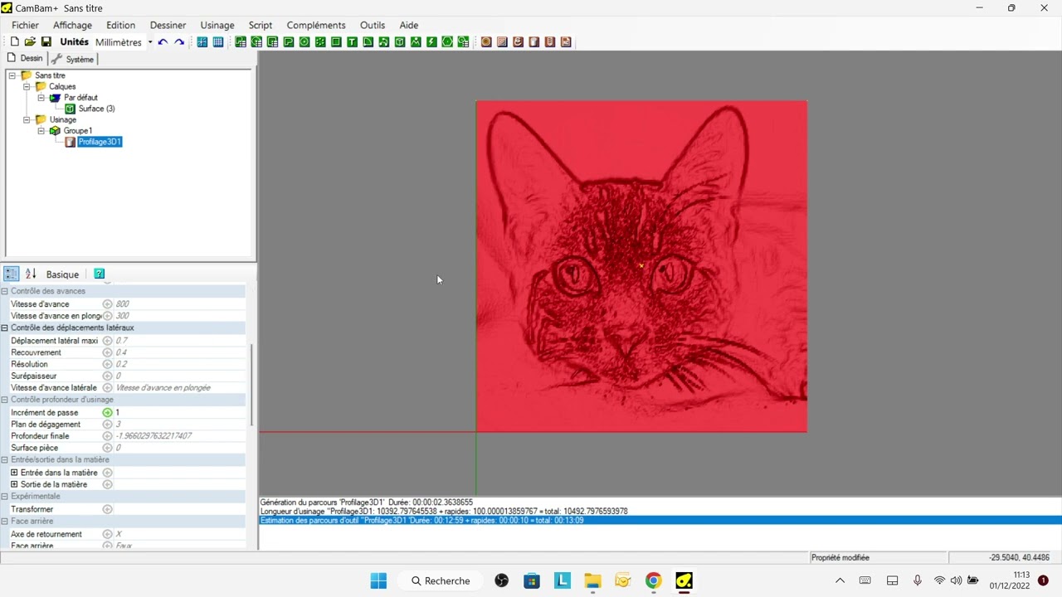This screenshot has width=1062, height=597.
Task: Toggle the blue grid display icon
Action: [x=217, y=41]
